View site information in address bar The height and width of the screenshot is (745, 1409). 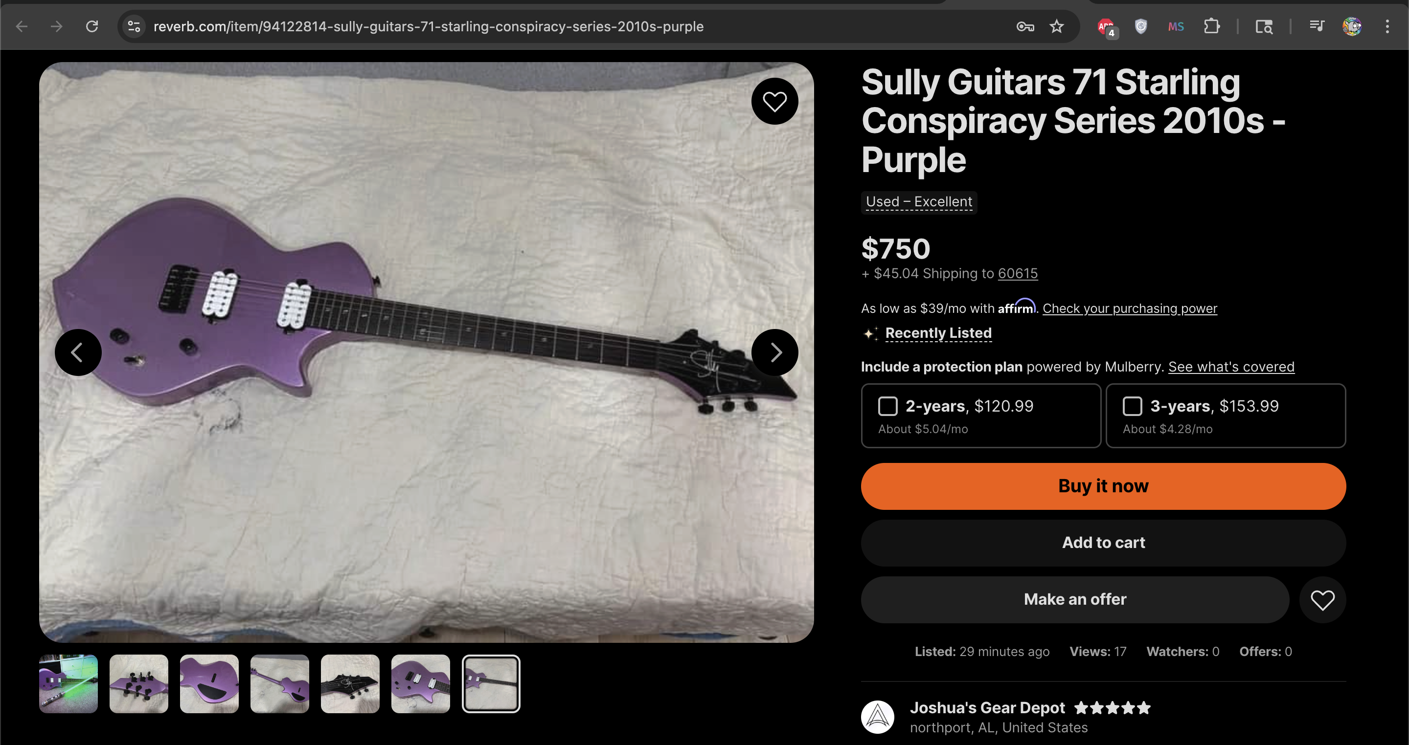coord(134,26)
